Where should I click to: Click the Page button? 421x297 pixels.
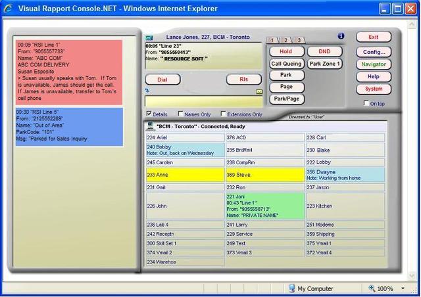(x=287, y=87)
